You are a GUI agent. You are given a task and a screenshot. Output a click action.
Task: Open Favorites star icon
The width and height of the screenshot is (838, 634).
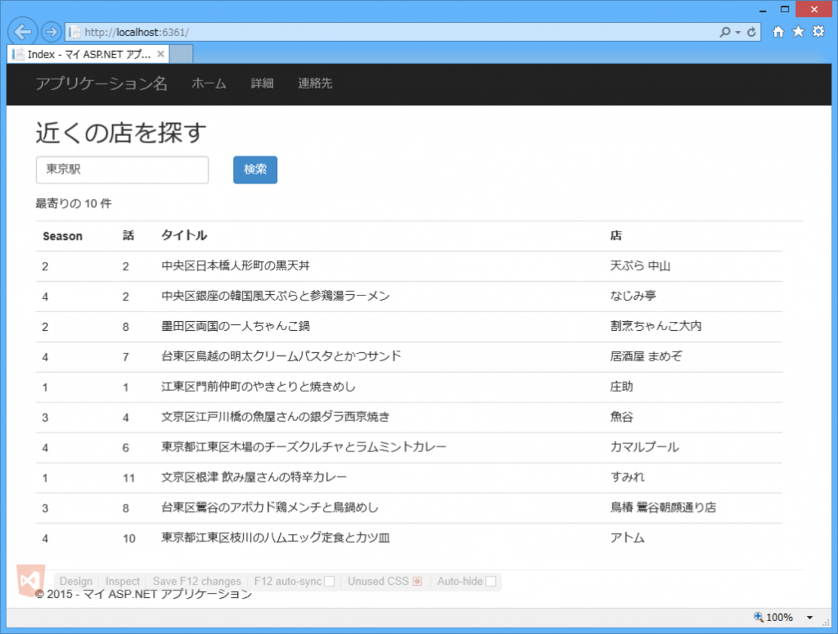[x=798, y=32]
